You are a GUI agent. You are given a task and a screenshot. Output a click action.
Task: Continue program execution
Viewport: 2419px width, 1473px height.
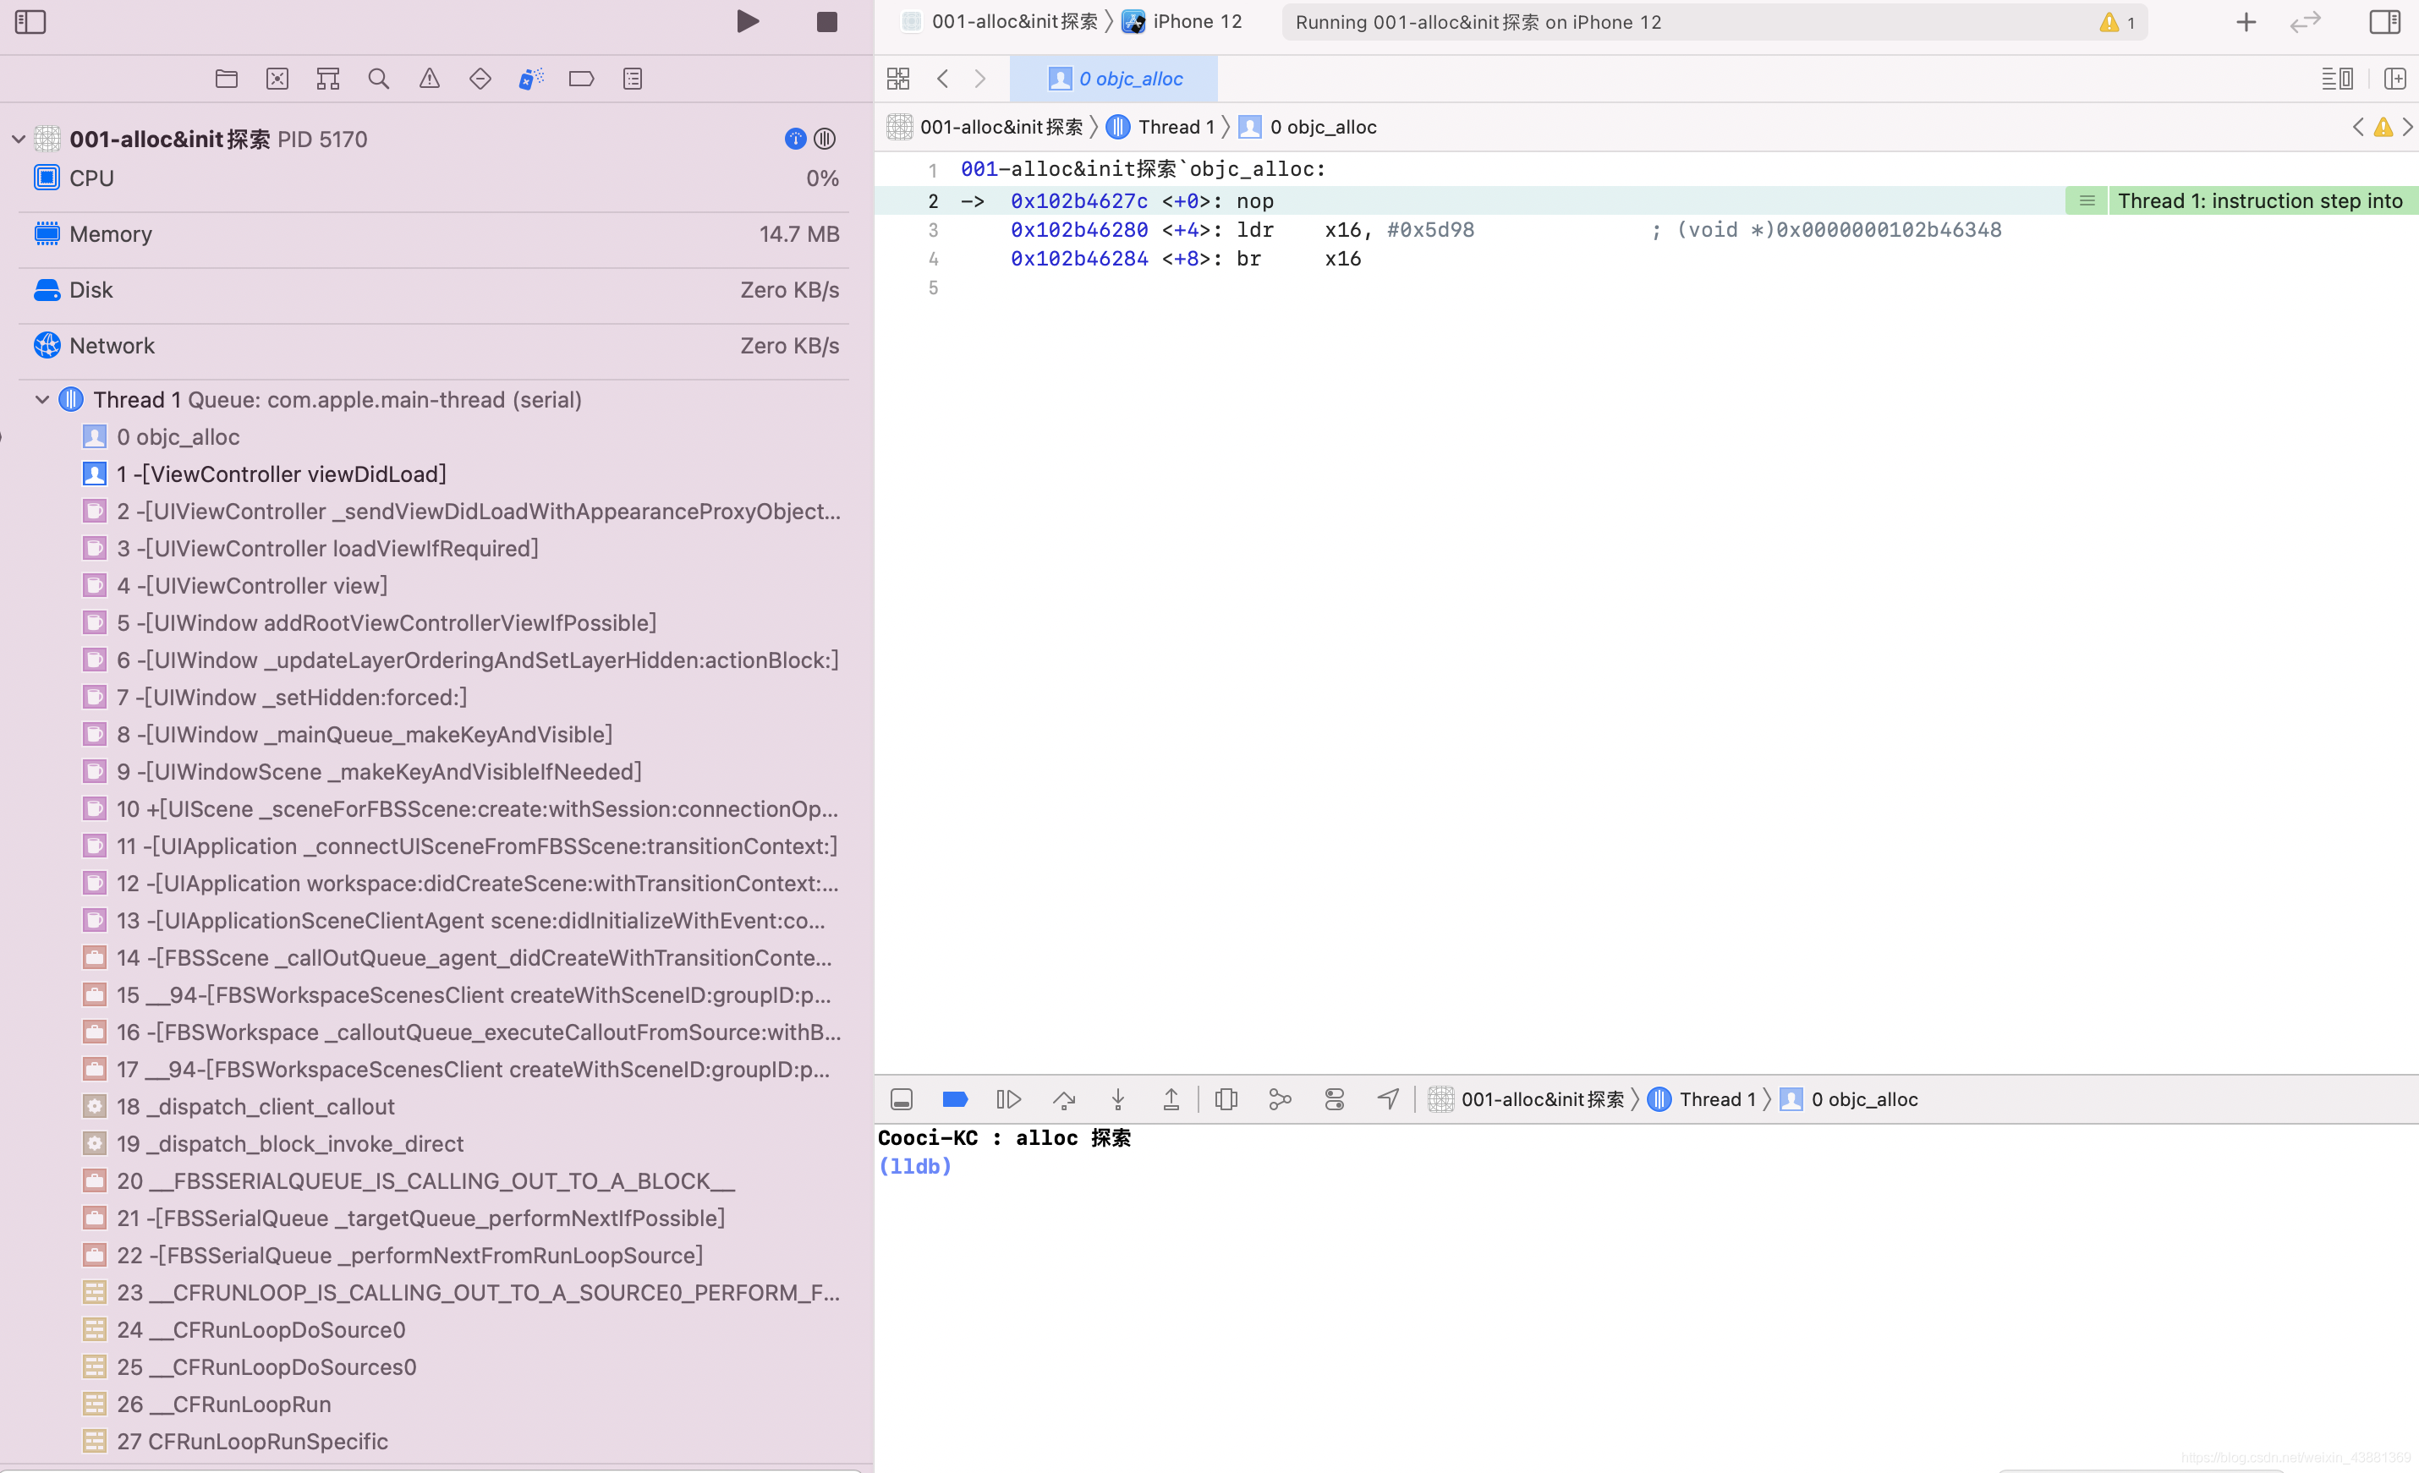pos(1009,1099)
